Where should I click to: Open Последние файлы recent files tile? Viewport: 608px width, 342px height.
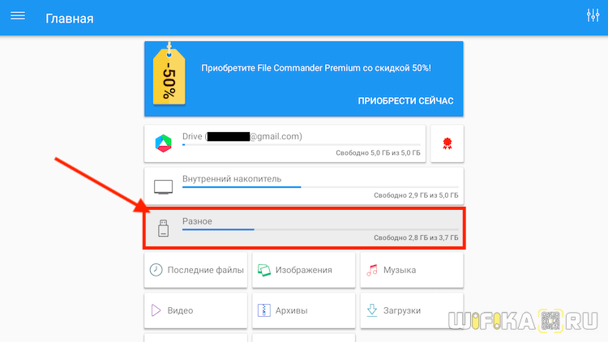[x=196, y=270]
